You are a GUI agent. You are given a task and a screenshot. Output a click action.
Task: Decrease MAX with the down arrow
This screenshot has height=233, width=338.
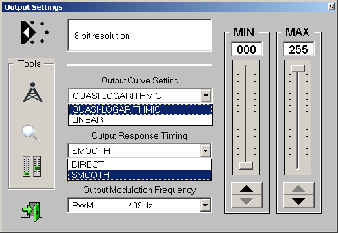[x=298, y=201]
